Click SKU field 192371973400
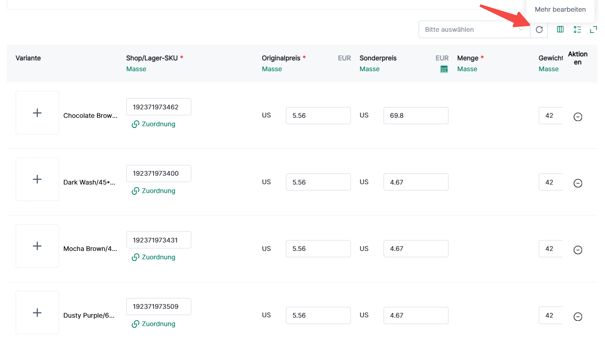605x347 pixels. tap(158, 173)
